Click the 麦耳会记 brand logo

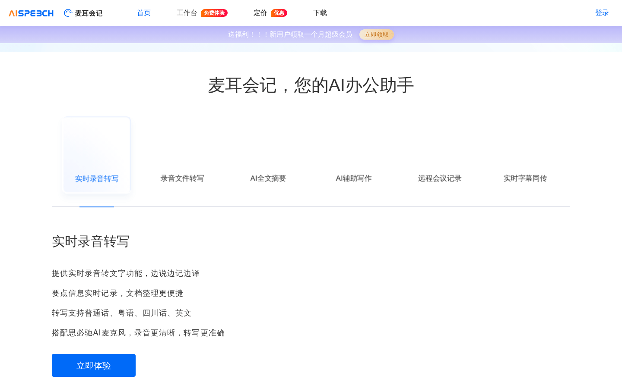(x=83, y=13)
